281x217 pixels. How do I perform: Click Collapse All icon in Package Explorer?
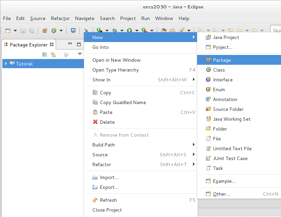[45, 55]
